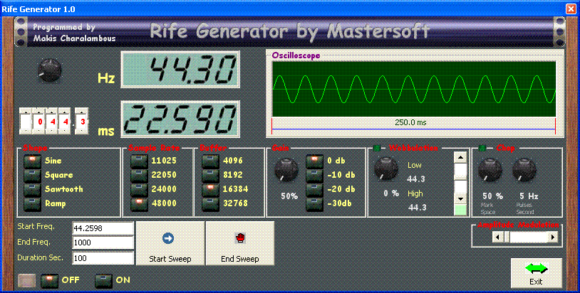
Task: Turn the generator ON
Action: pos(104,279)
